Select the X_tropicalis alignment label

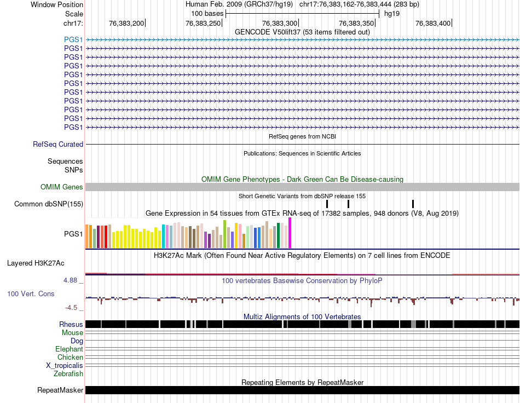65,366
